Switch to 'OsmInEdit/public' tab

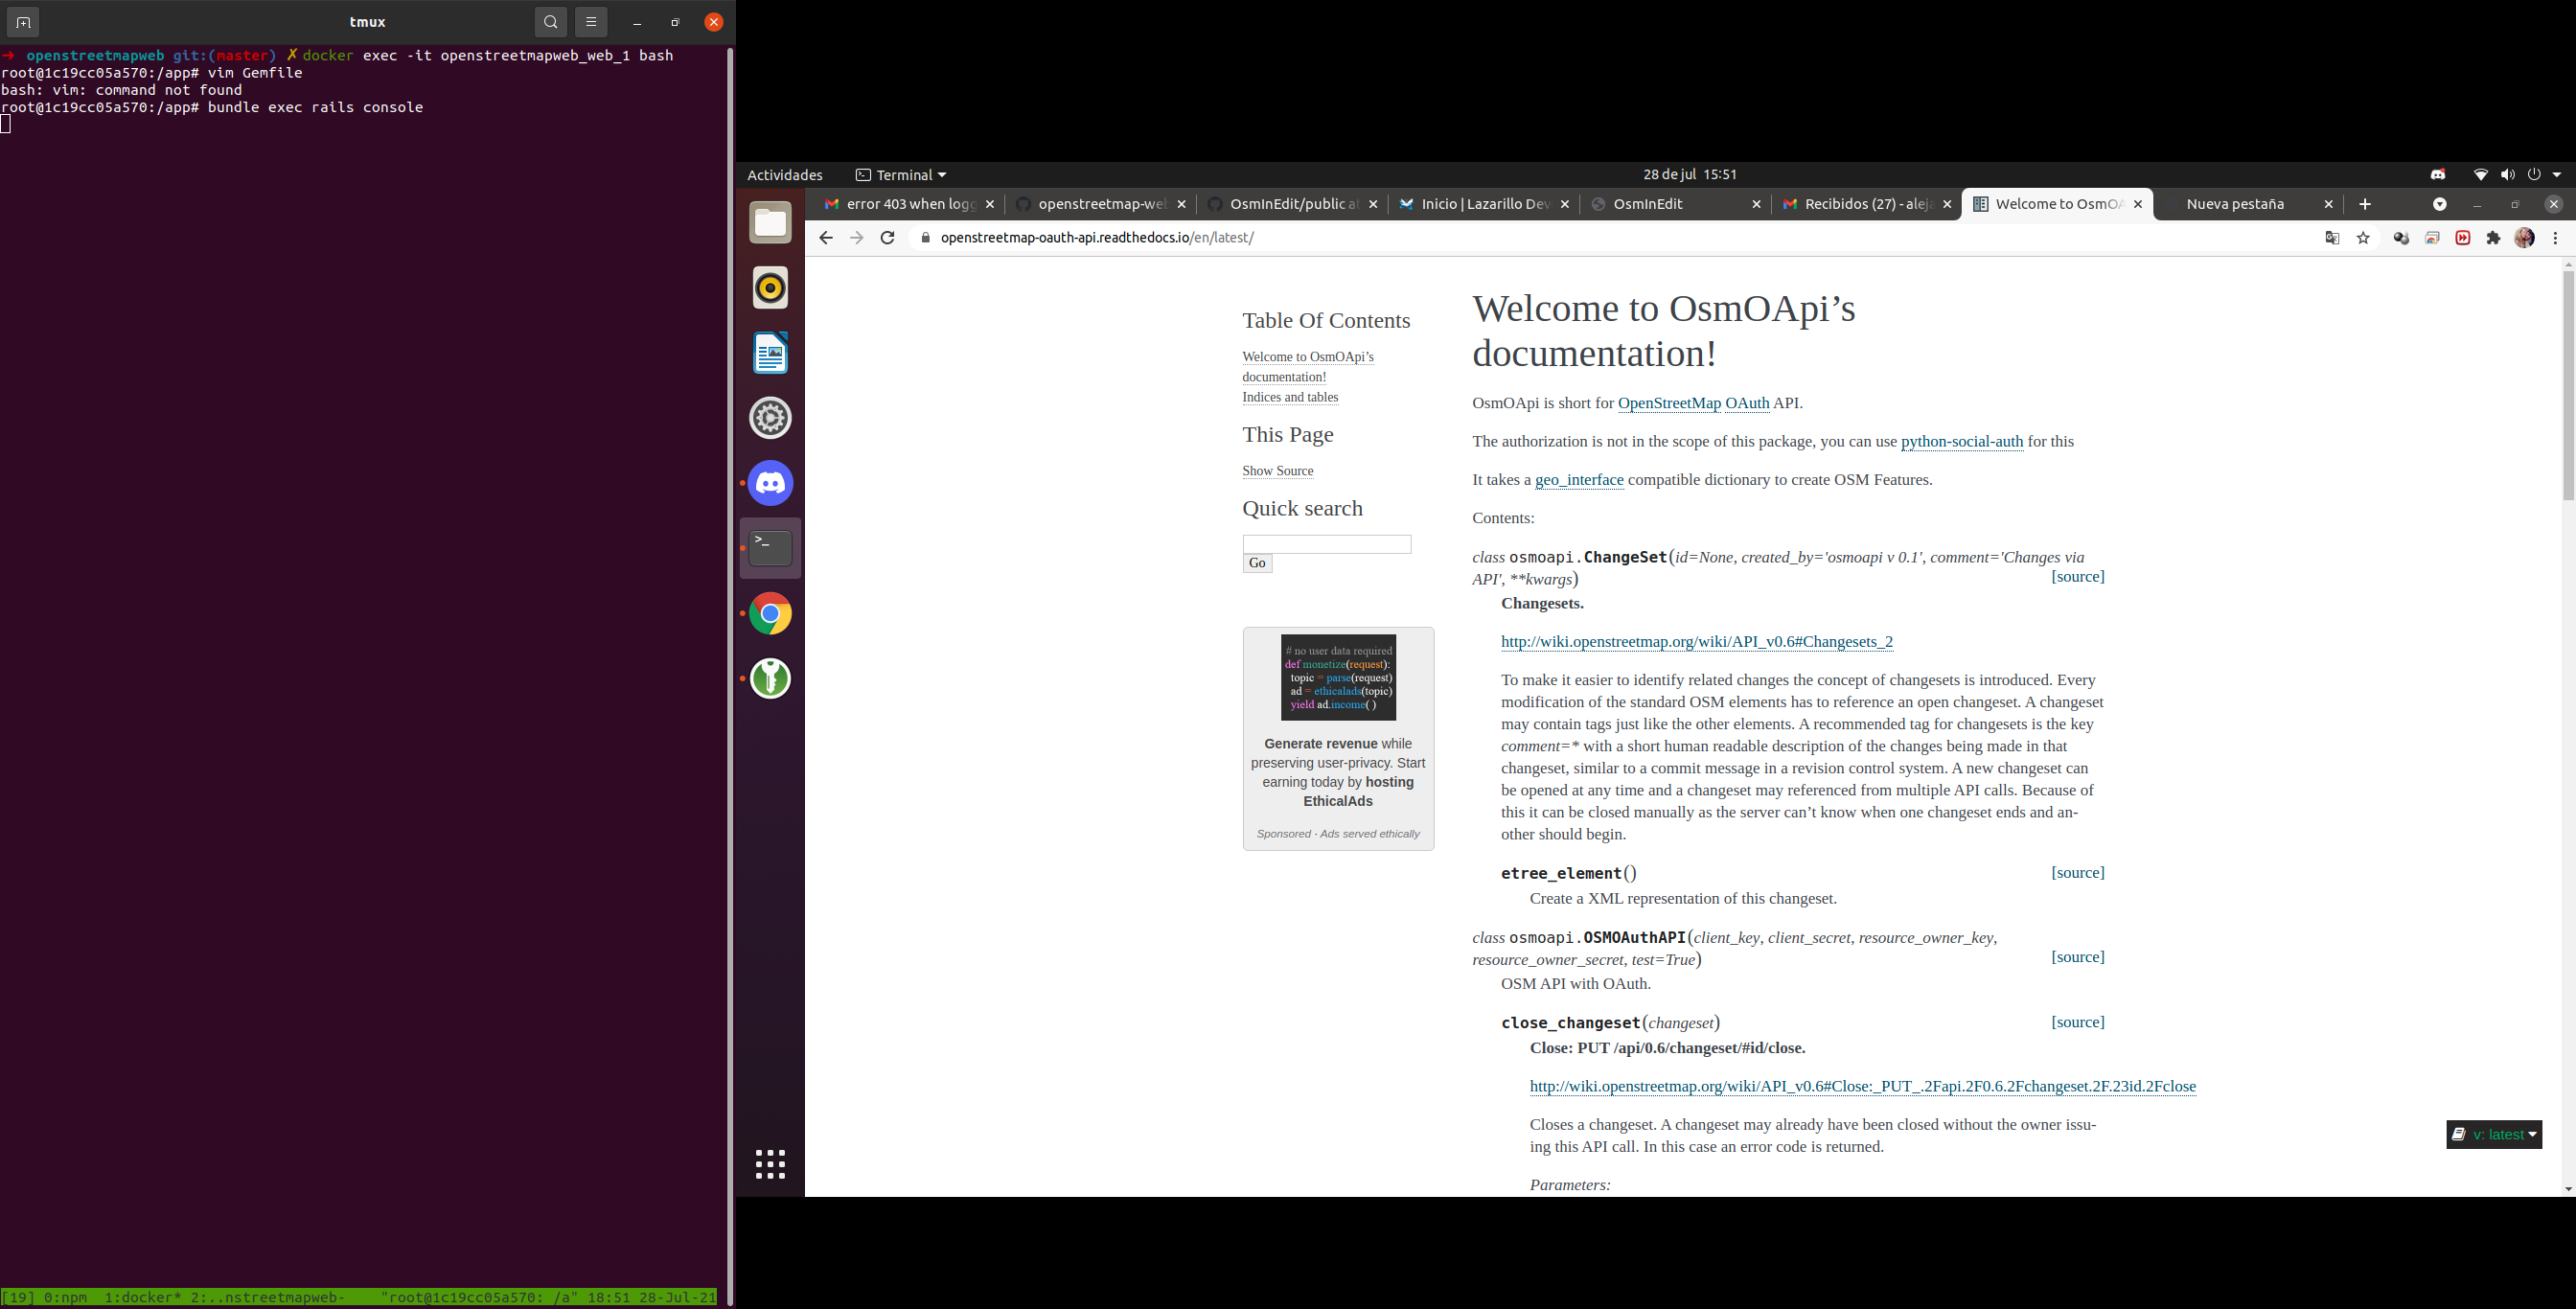click(x=1293, y=204)
